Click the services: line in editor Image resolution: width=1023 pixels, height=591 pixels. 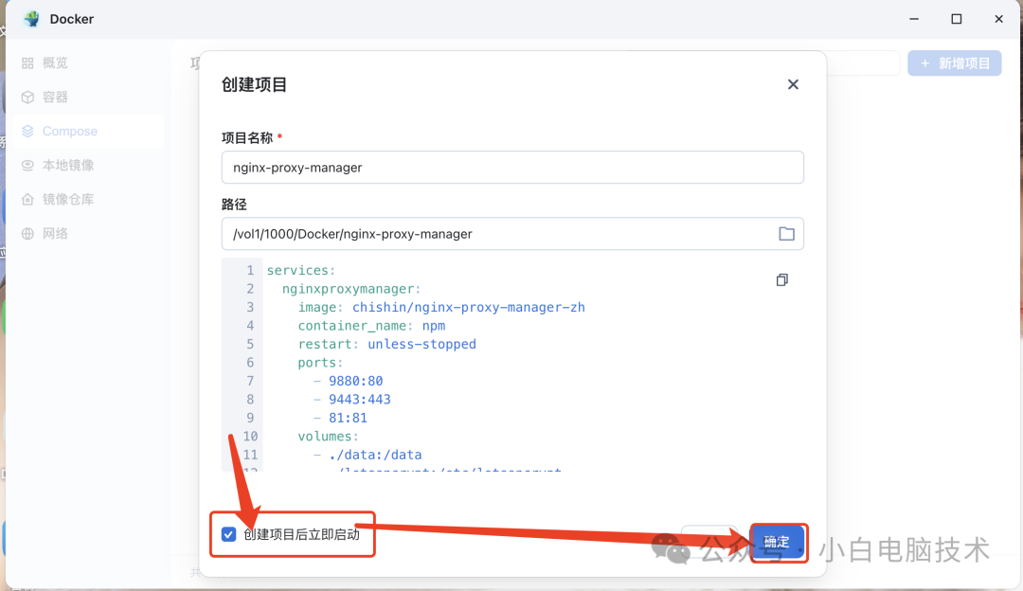pos(301,270)
